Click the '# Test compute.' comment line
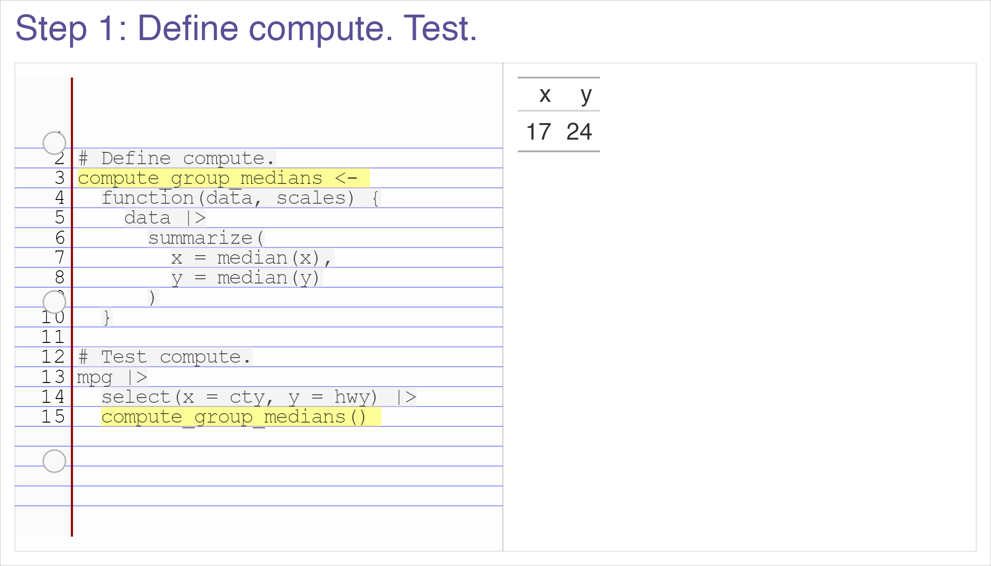The height and width of the screenshot is (566, 991). pos(165,357)
